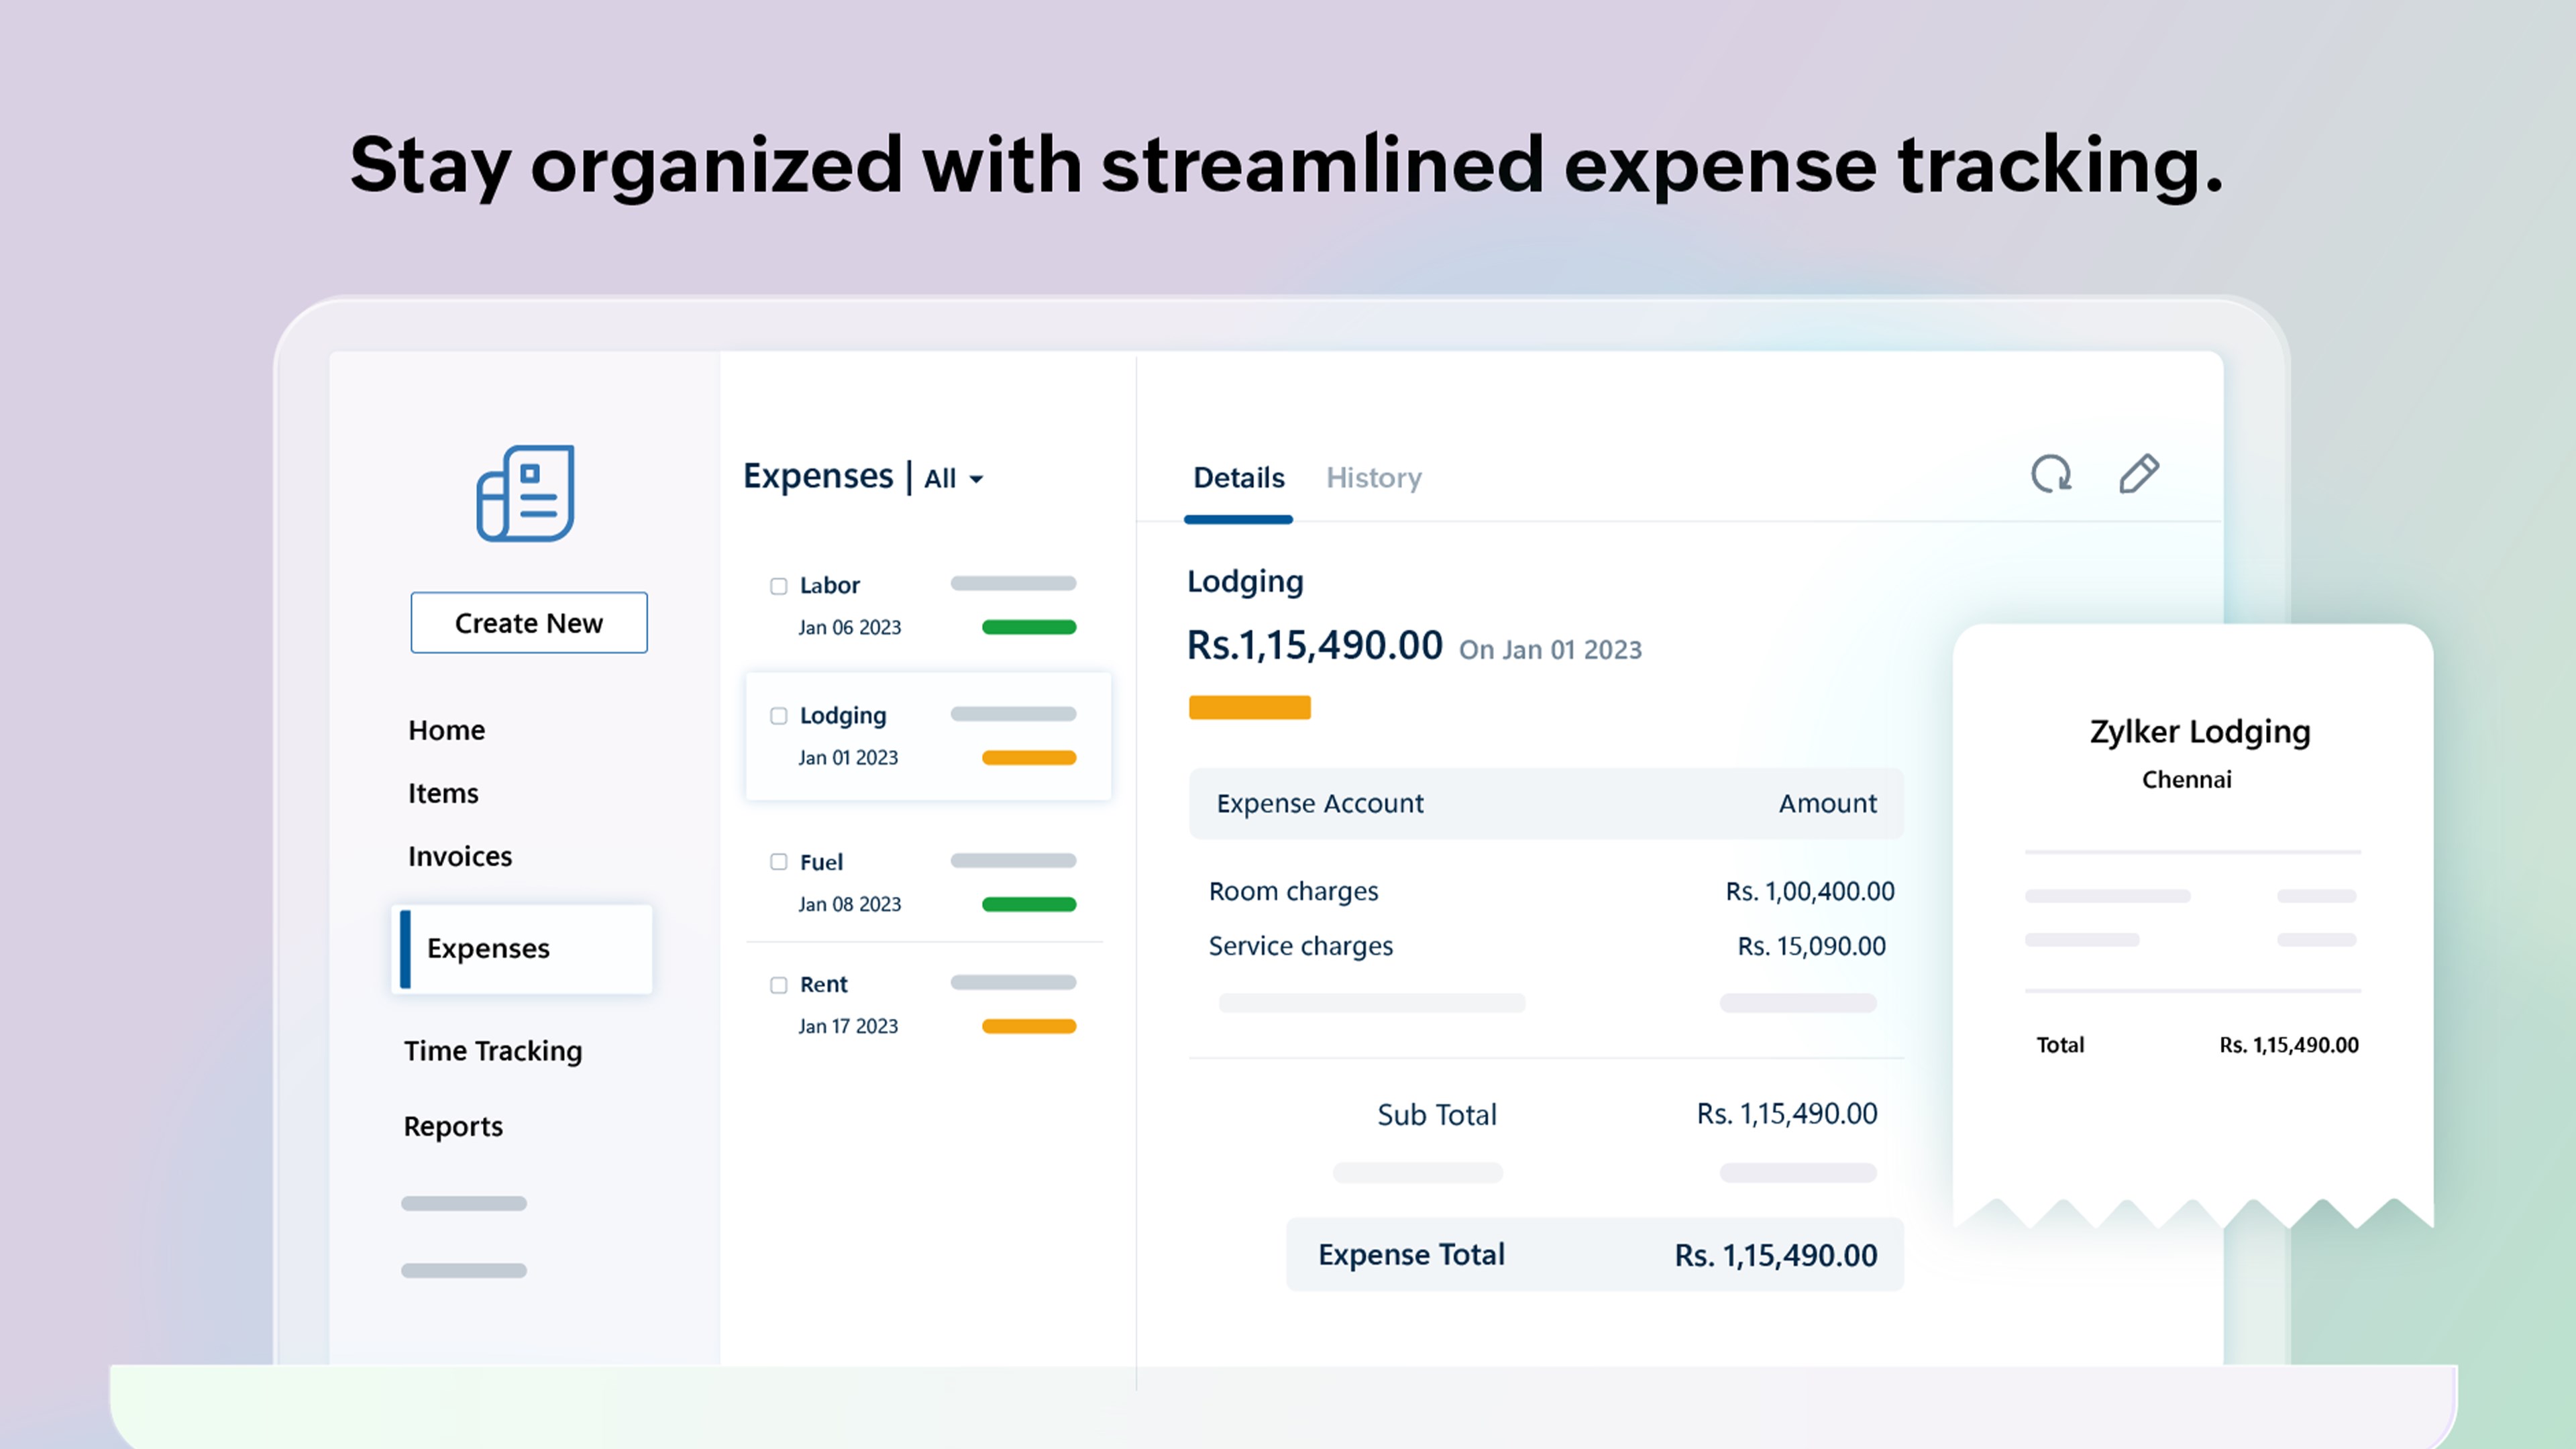Open the Expenses section in sidebar

pyautogui.click(x=488, y=948)
